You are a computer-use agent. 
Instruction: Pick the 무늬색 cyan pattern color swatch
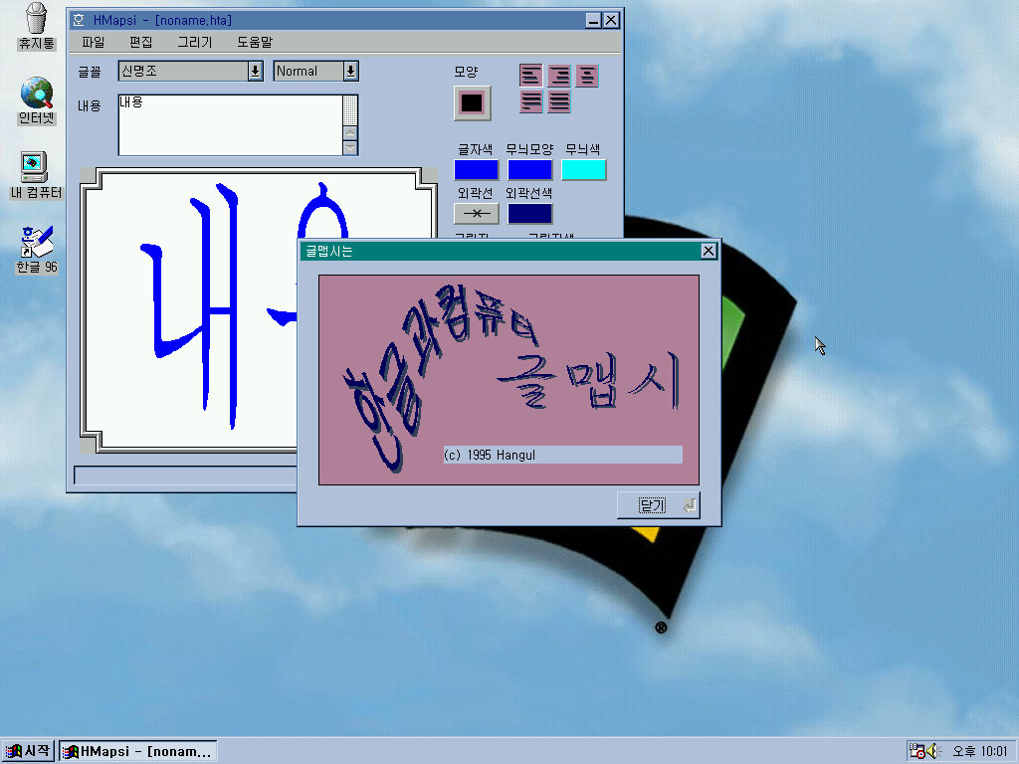click(583, 169)
